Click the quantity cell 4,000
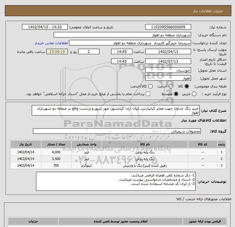 (56, 152)
